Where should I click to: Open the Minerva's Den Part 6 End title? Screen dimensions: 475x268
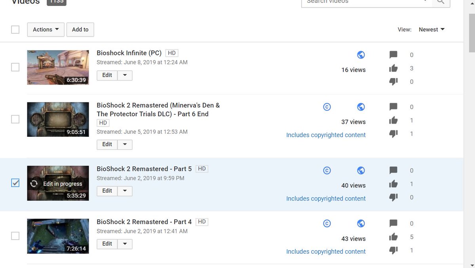(x=158, y=109)
